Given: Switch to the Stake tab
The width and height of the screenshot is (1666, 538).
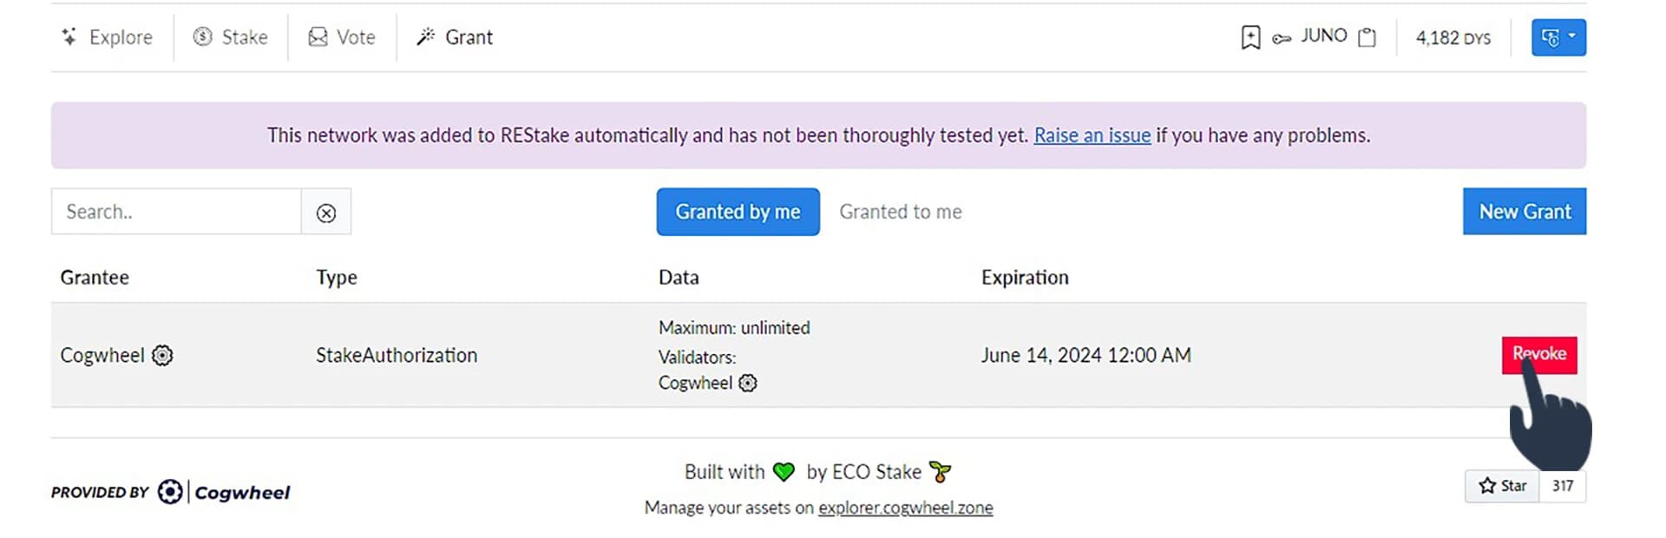Looking at the screenshot, I should [230, 37].
